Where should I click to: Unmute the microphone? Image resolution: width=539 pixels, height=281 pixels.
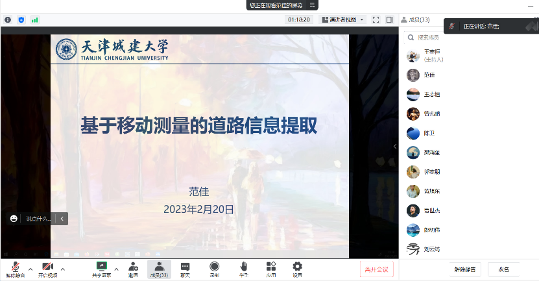pyautogui.click(x=15, y=269)
